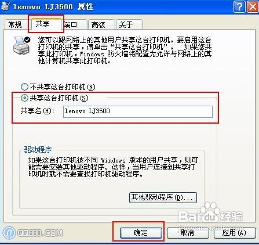Click the printer icon in title bar

[x=5, y=6]
